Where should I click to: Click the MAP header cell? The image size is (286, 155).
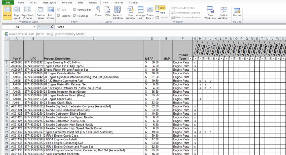[166, 50]
